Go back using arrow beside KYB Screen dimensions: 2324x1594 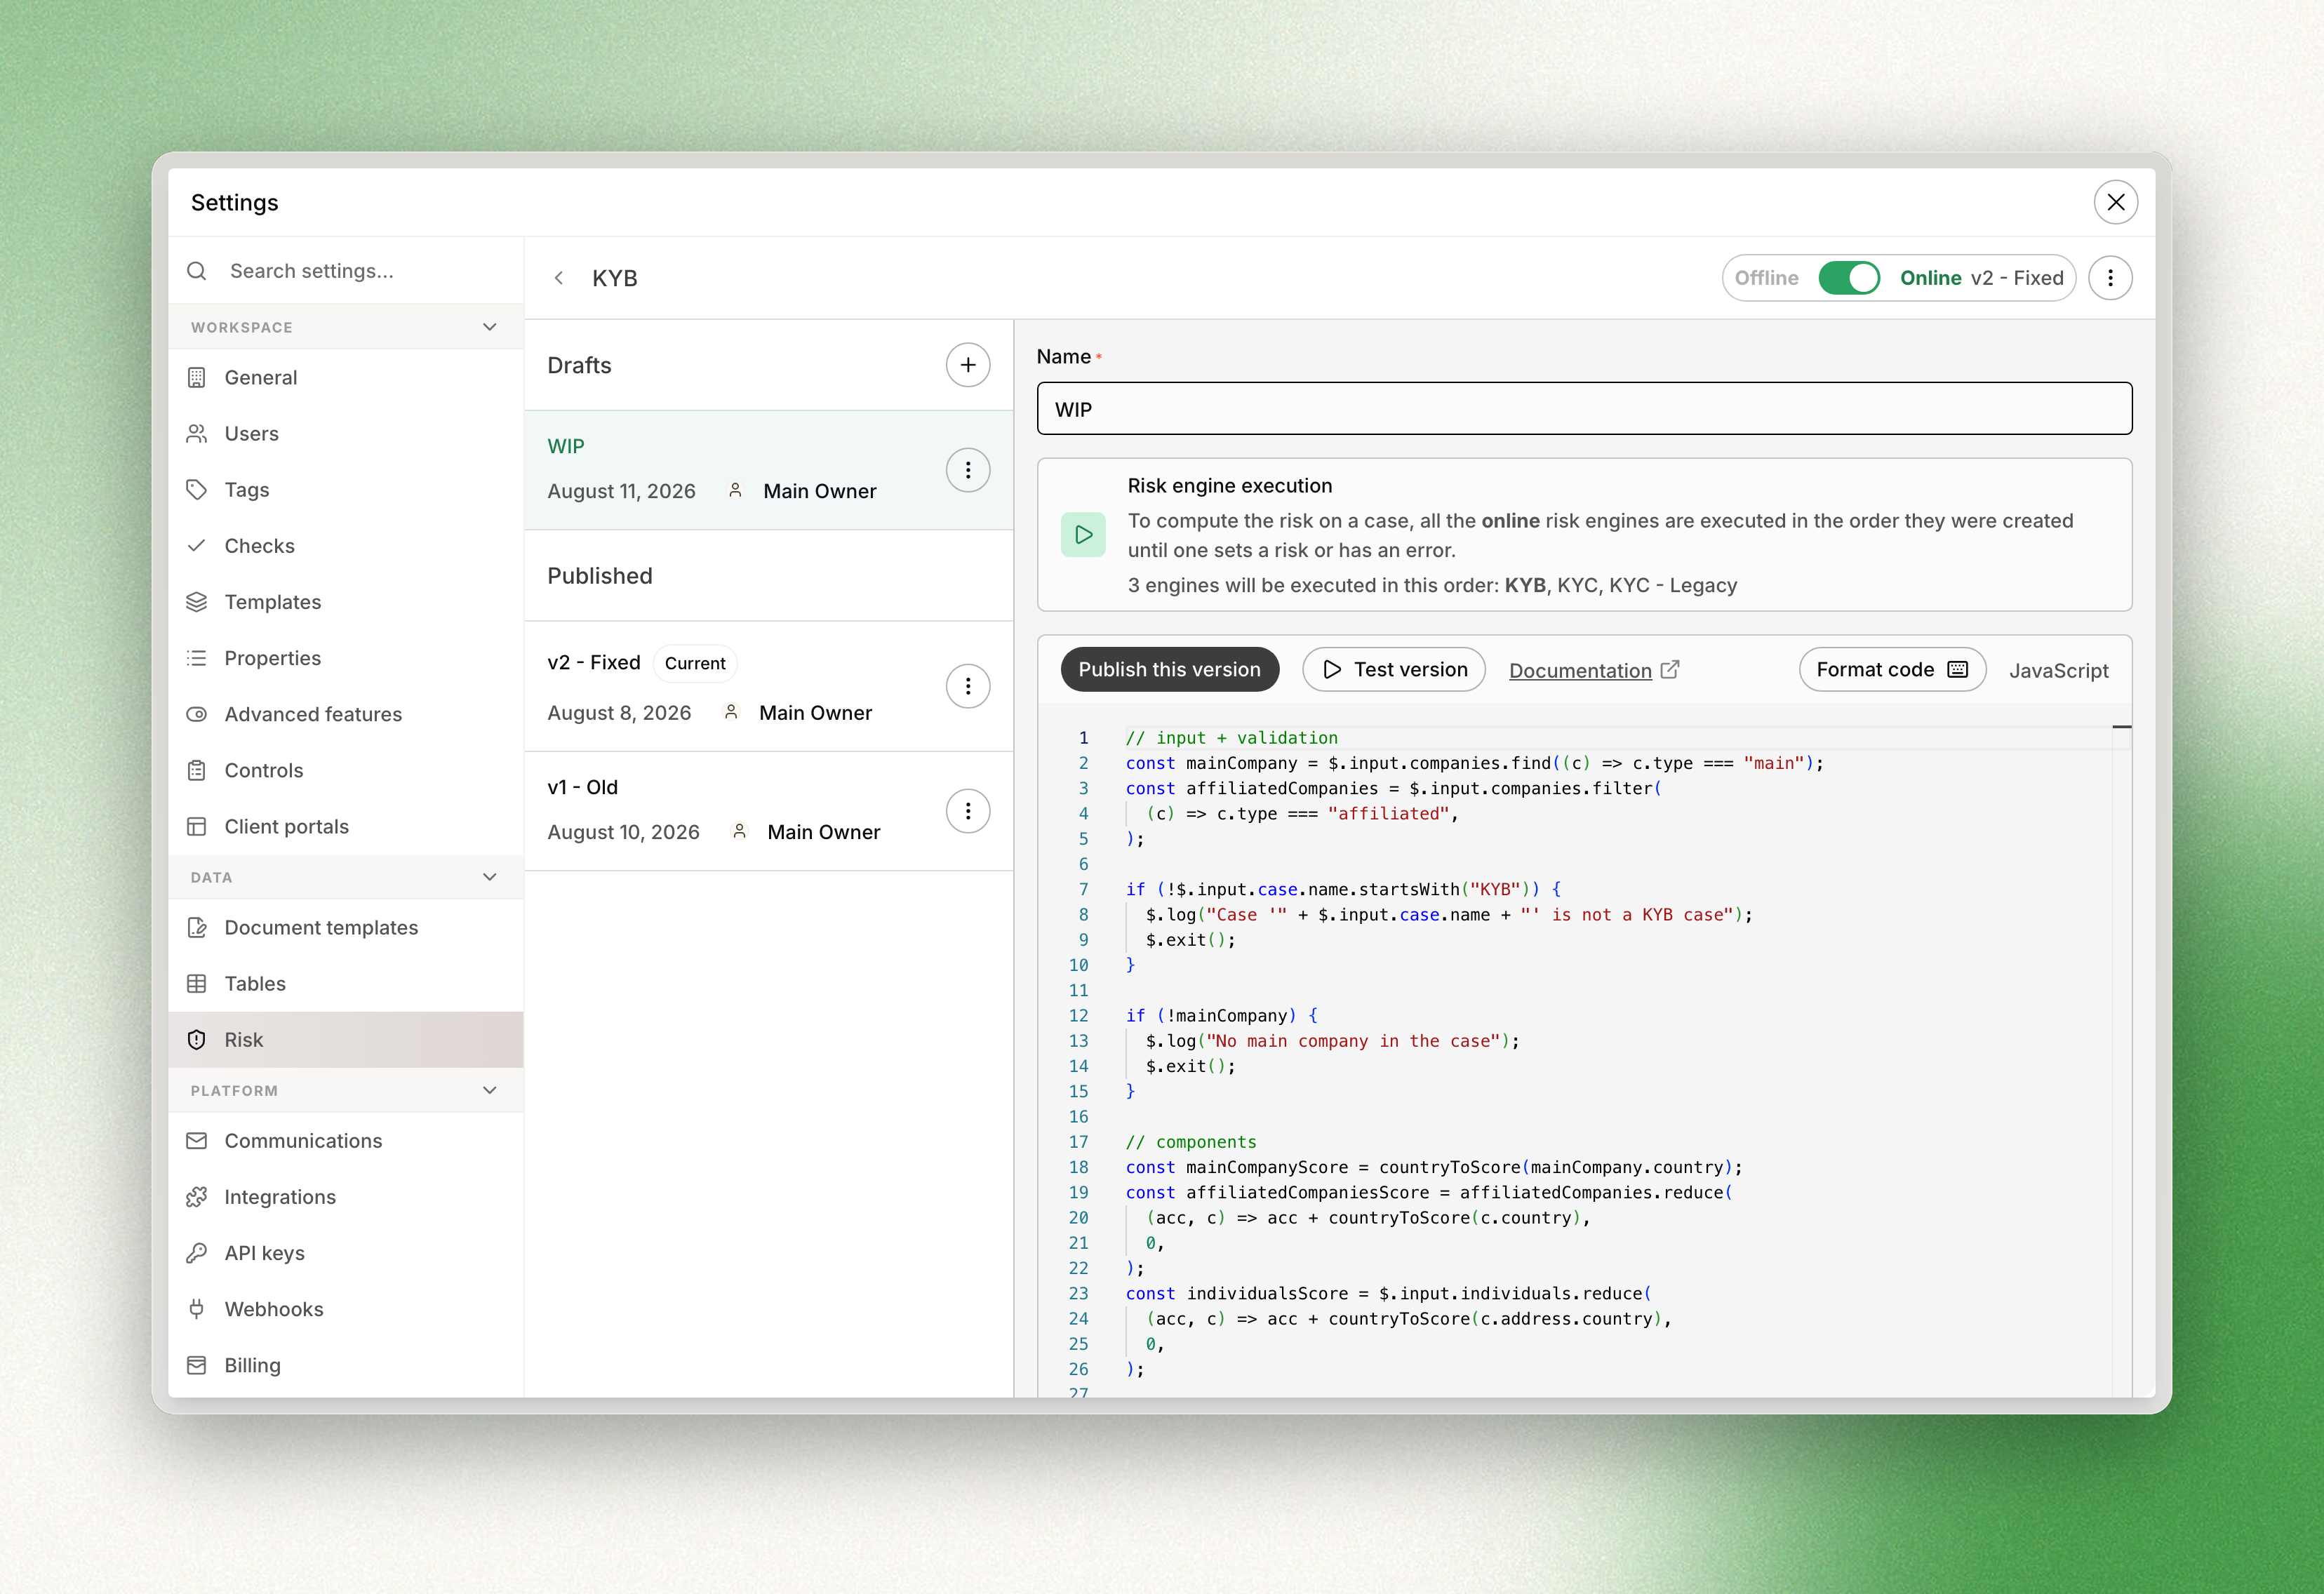click(559, 278)
